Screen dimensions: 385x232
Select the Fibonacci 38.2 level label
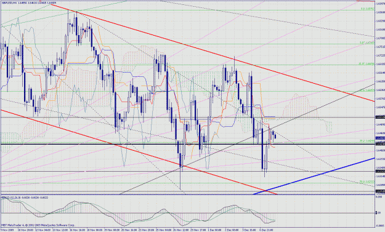367,141
